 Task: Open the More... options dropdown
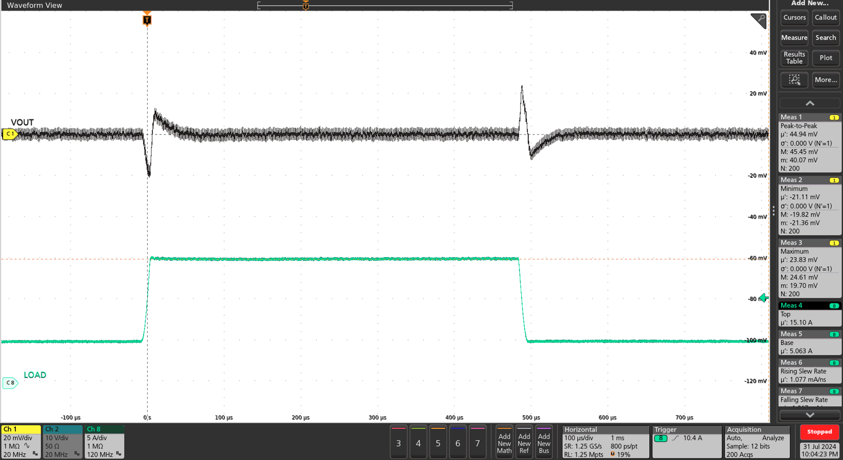[826, 80]
